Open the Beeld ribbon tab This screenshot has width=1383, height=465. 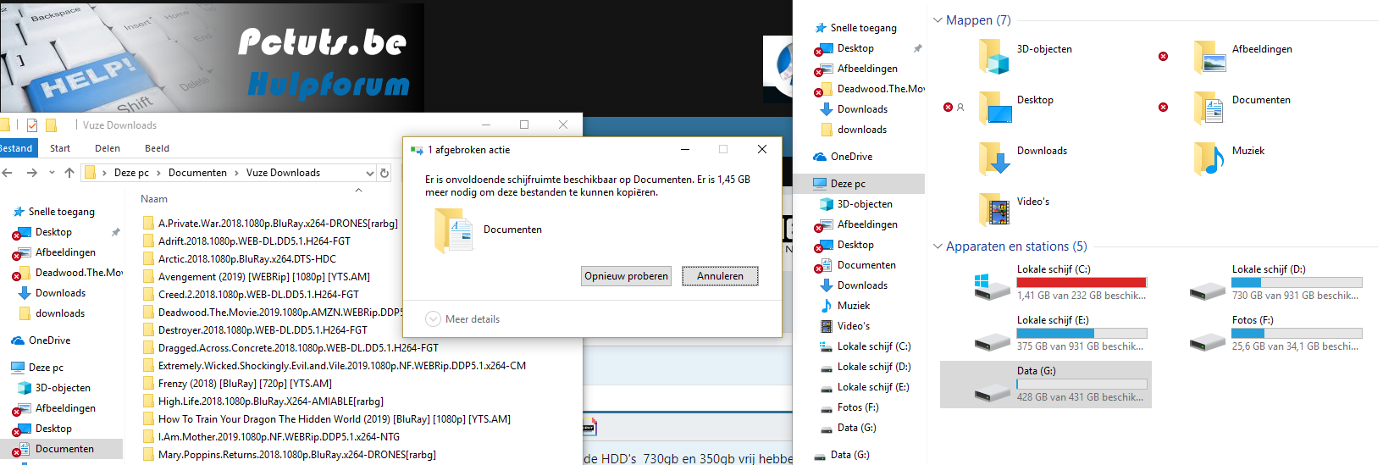click(x=157, y=148)
